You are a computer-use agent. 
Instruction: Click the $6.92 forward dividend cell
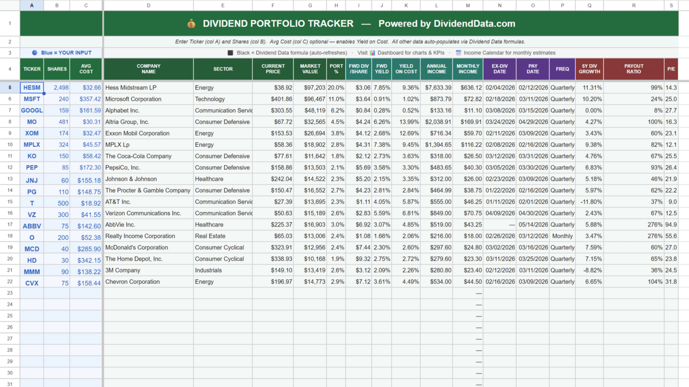[359, 225]
